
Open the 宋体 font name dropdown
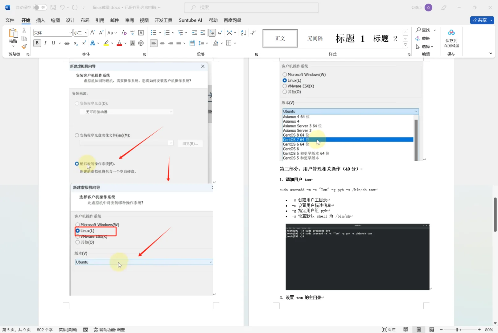click(70, 32)
